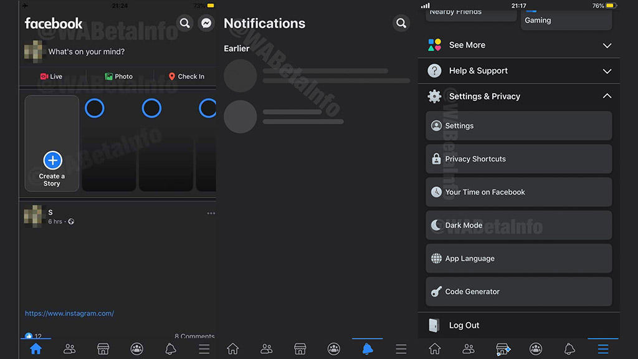Click the plus icon on Create a Story
The width and height of the screenshot is (638, 359).
tap(52, 160)
